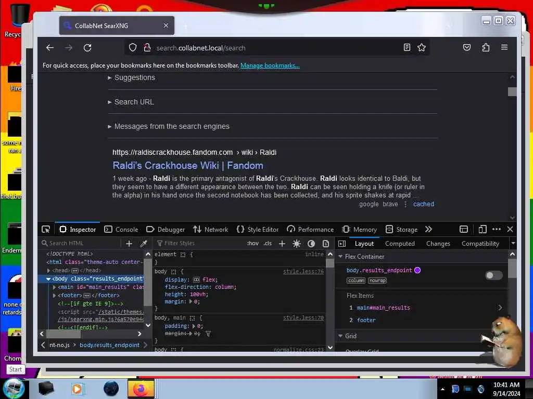Open the Firefox application menu
The width and height of the screenshot is (533, 399).
tap(504, 47)
